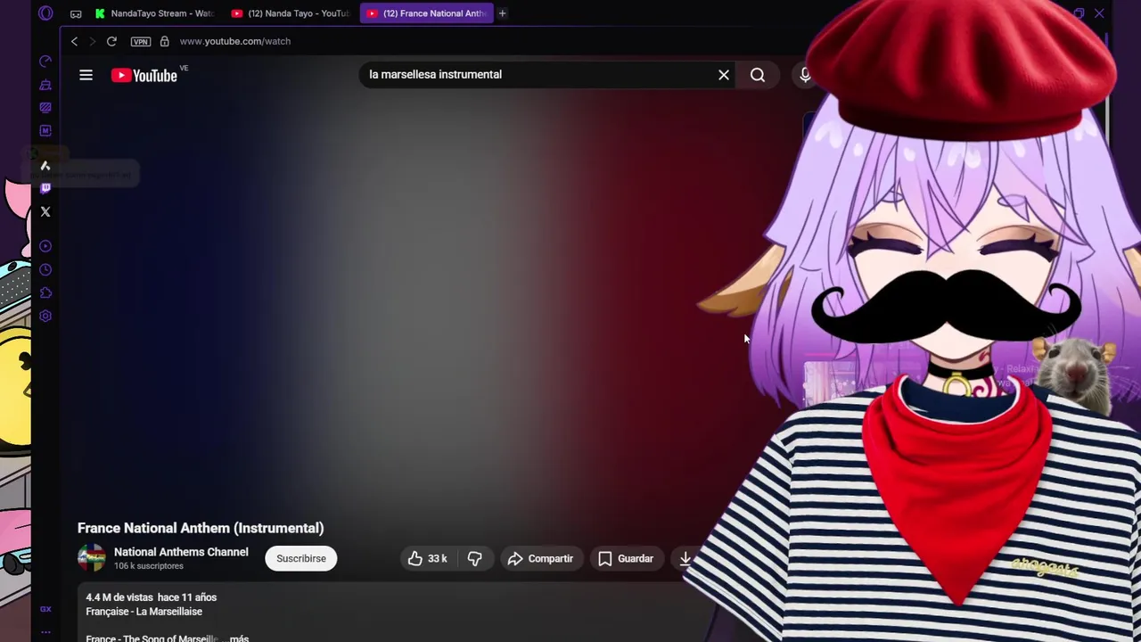Go forward in browser history
Image resolution: width=1141 pixels, height=642 pixels.
pyautogui.click(x=92, y=41)
